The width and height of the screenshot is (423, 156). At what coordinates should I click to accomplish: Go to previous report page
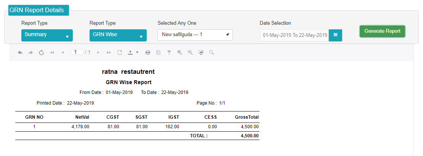click(63, 53)
